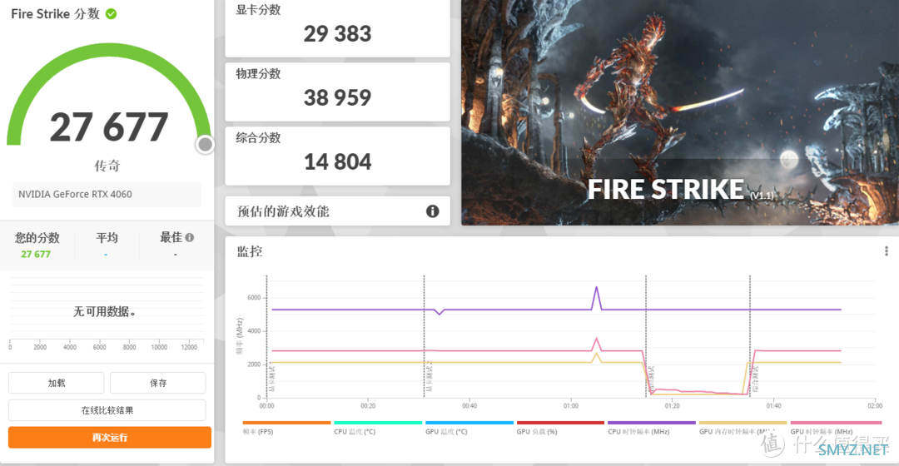The width and height of the screenshot is (899, 466).
Task: Click the 显卡分数 29 383 card
Action: pyautogui.click(x=337, y=28)
